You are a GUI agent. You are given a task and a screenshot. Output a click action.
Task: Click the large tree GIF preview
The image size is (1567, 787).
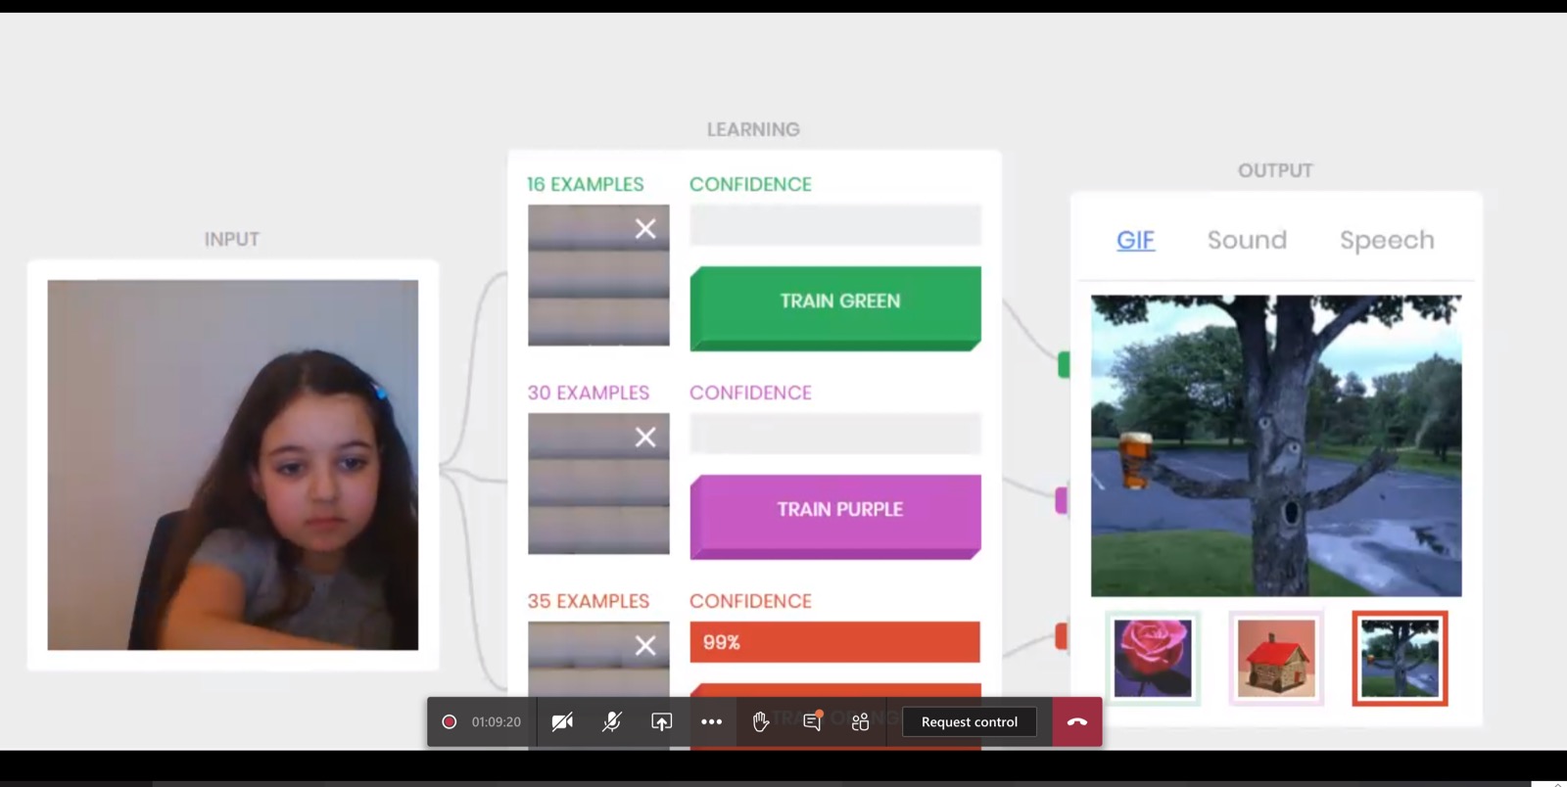1276,445
